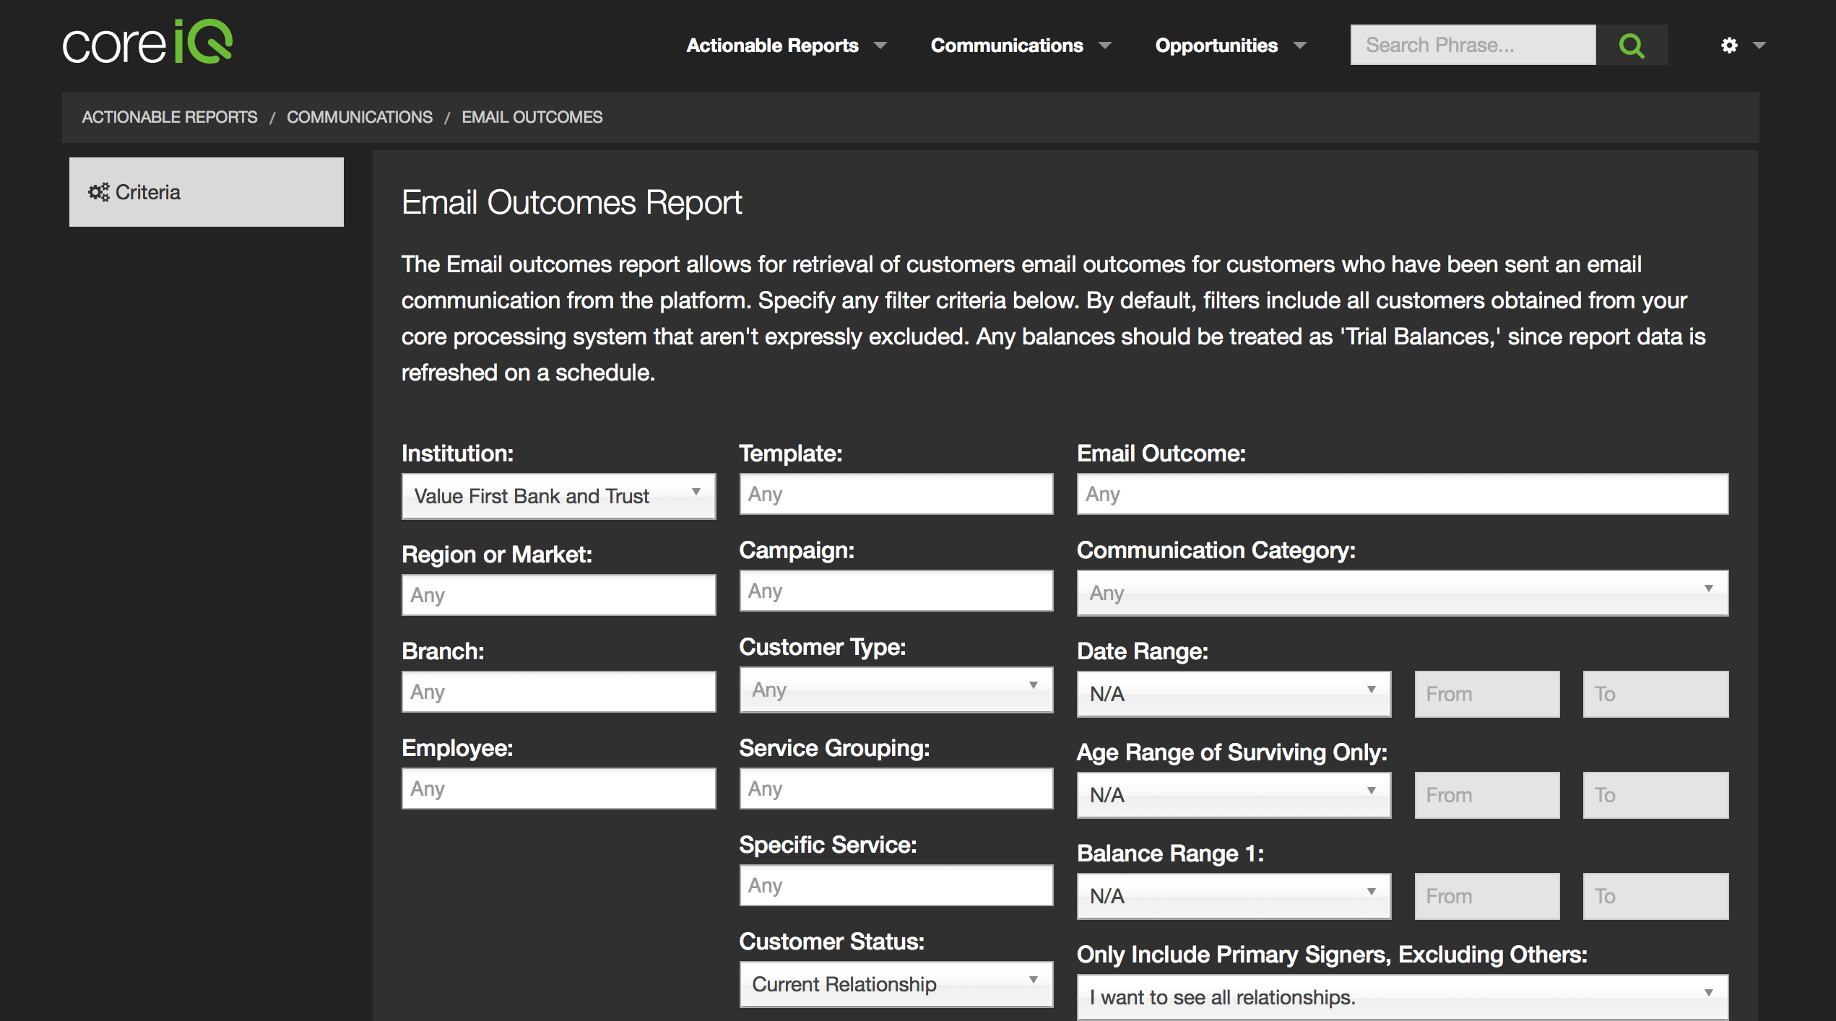Click the green search magnifier icon
This screenshot has height=1021, width=1836.
(1631, 45)
